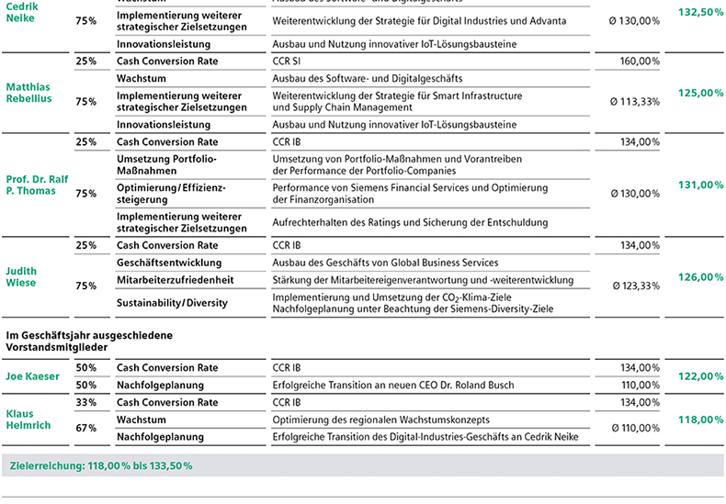Click Aufrechterhalten des Ratings description
The width and height of the screenshot is (726, 504).
click(410, 222)
